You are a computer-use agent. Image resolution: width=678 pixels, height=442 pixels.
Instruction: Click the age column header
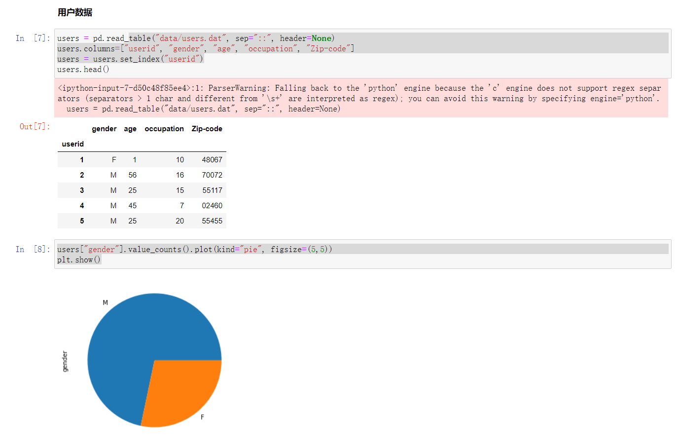coord(130,129)
